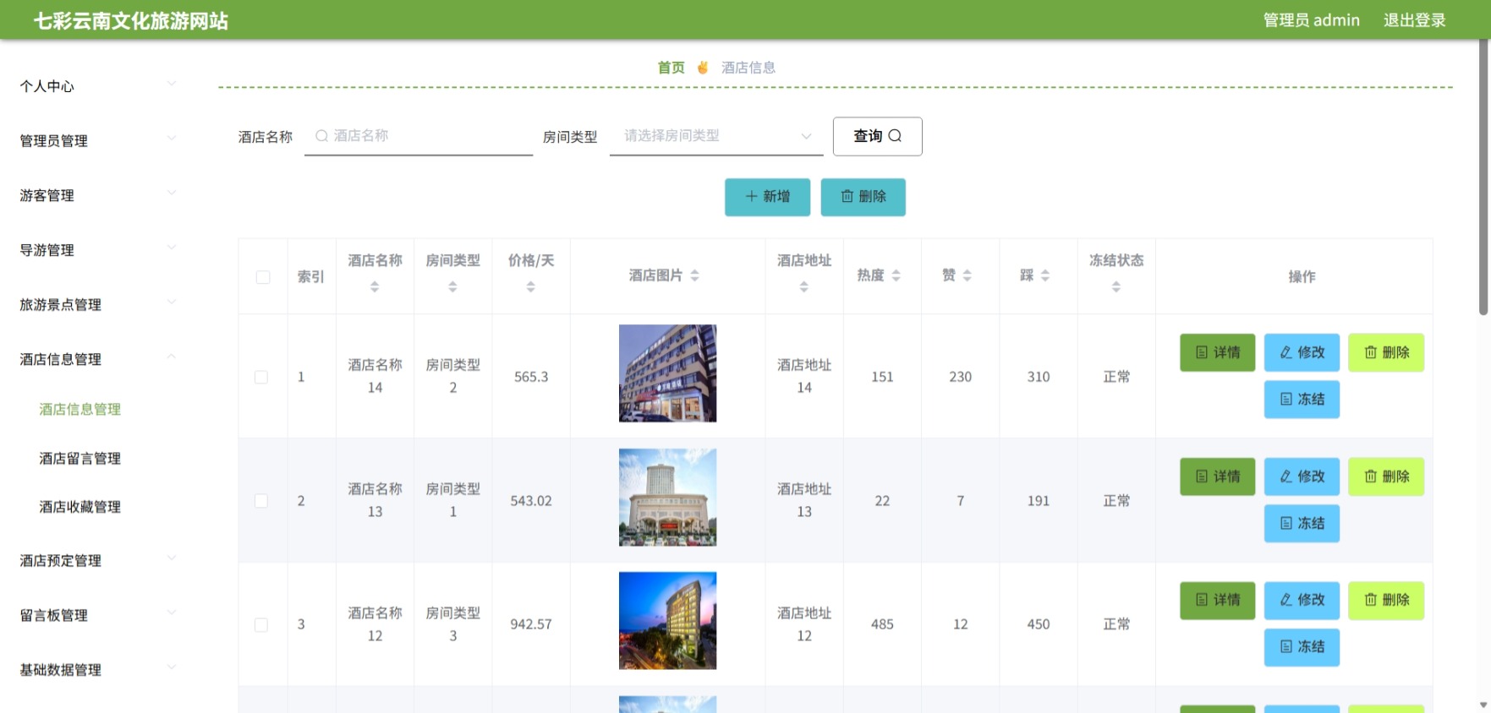Screen dimensions: 1491x713
Task: Click price cell 543.02
Action: tap(531, 501)
